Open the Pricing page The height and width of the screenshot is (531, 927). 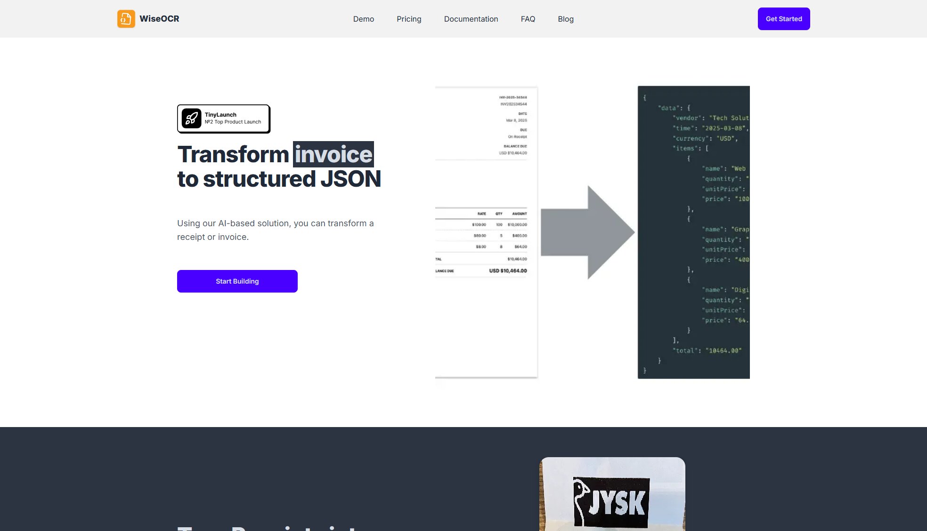pyautogui.click(x=408, y=19)
